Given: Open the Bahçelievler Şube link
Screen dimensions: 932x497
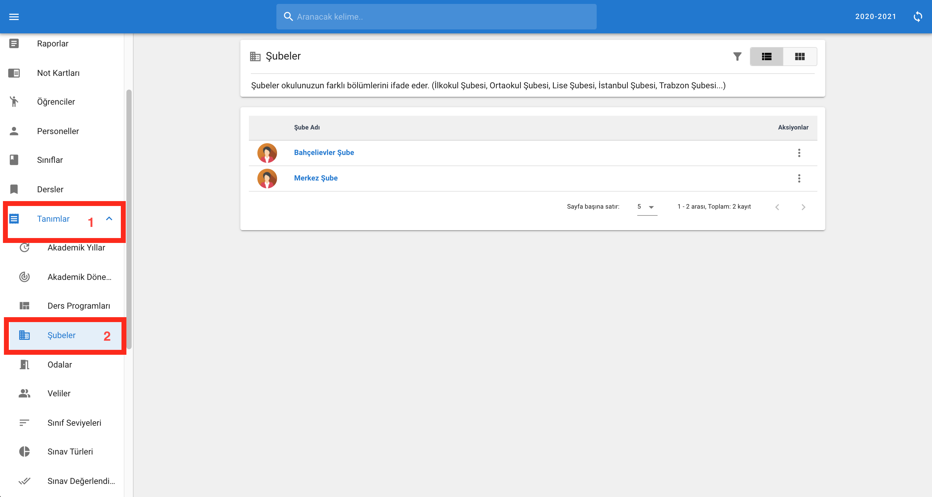Looking at the screenshot, I should pyautogui.click(x=324, y=152).
